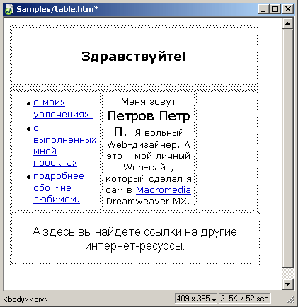
Task: Click the Dreamweaver document icon in title bar
Action: [9, 9]
